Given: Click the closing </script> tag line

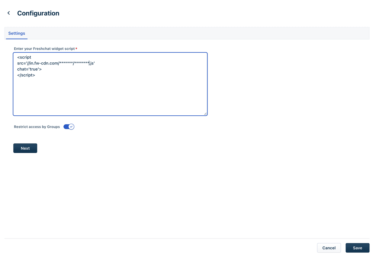Looking at the screenshot, I should point(26,75).
